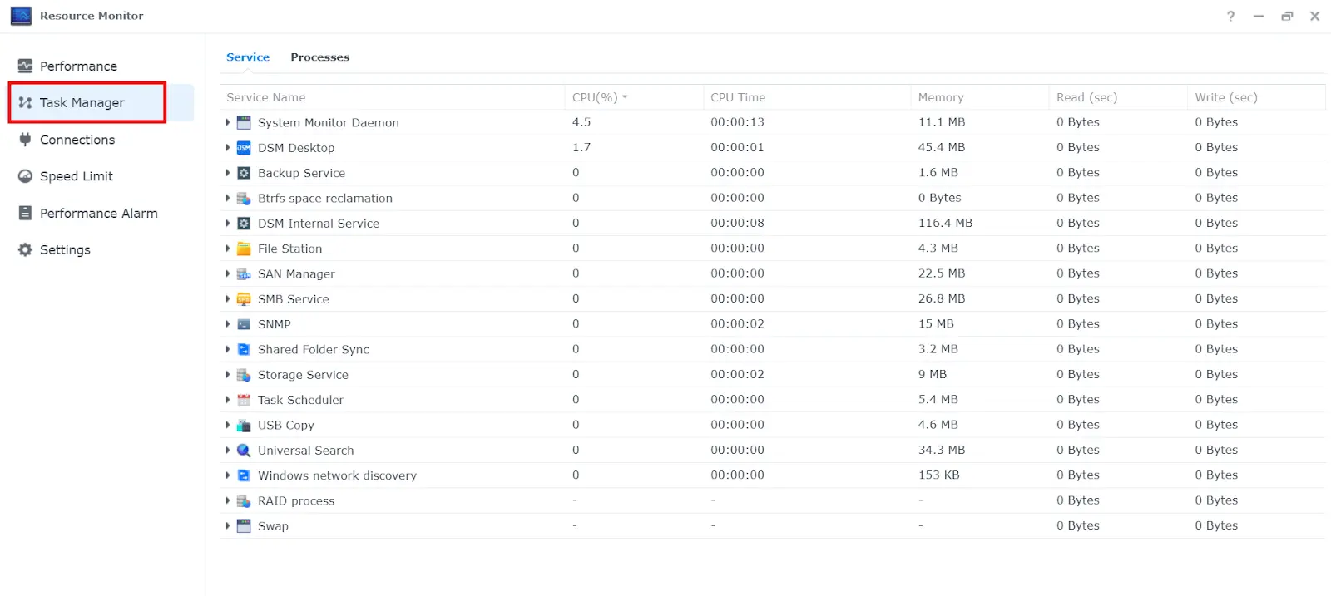
Task: Expand the RAID process row
Action: point(228,501)
